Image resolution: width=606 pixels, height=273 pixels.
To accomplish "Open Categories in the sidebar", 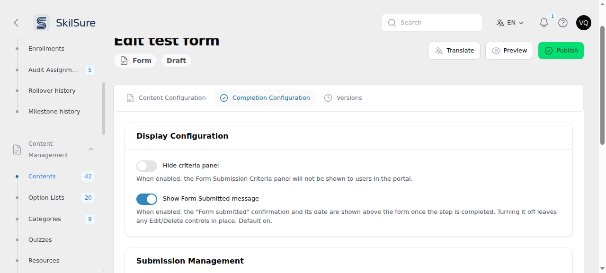I will pyautogui.click(x=45, y=219).
